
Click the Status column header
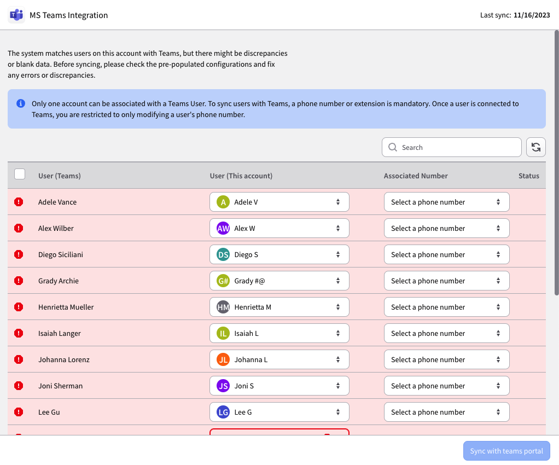[529, 176]
